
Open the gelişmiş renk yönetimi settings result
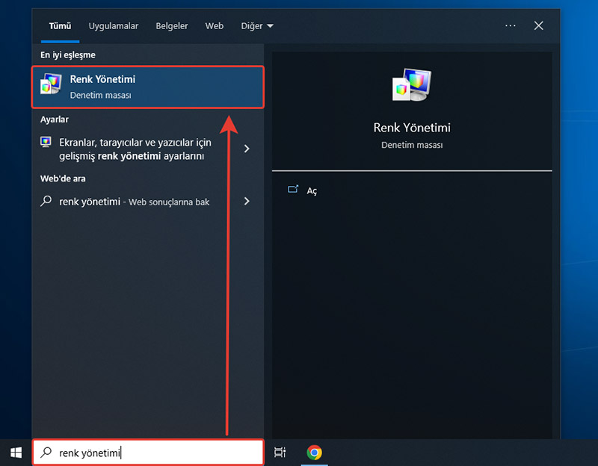tap(135, 149)
